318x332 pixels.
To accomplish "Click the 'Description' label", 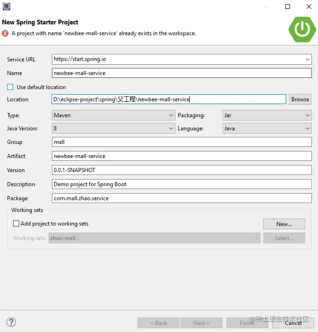I will (x=21, y=184).
